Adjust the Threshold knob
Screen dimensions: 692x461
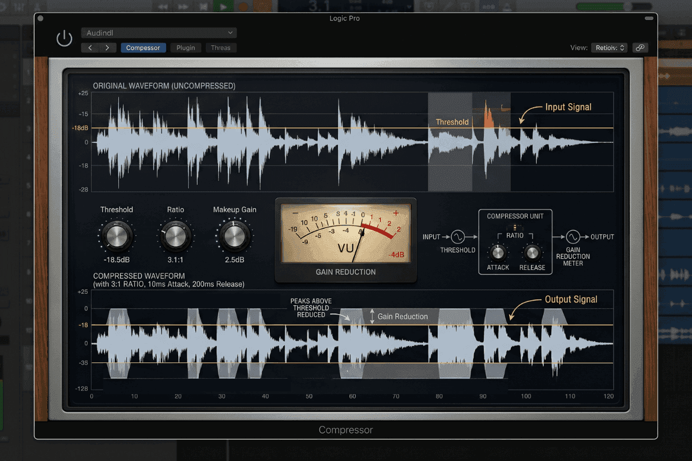(x=116, y=236)
